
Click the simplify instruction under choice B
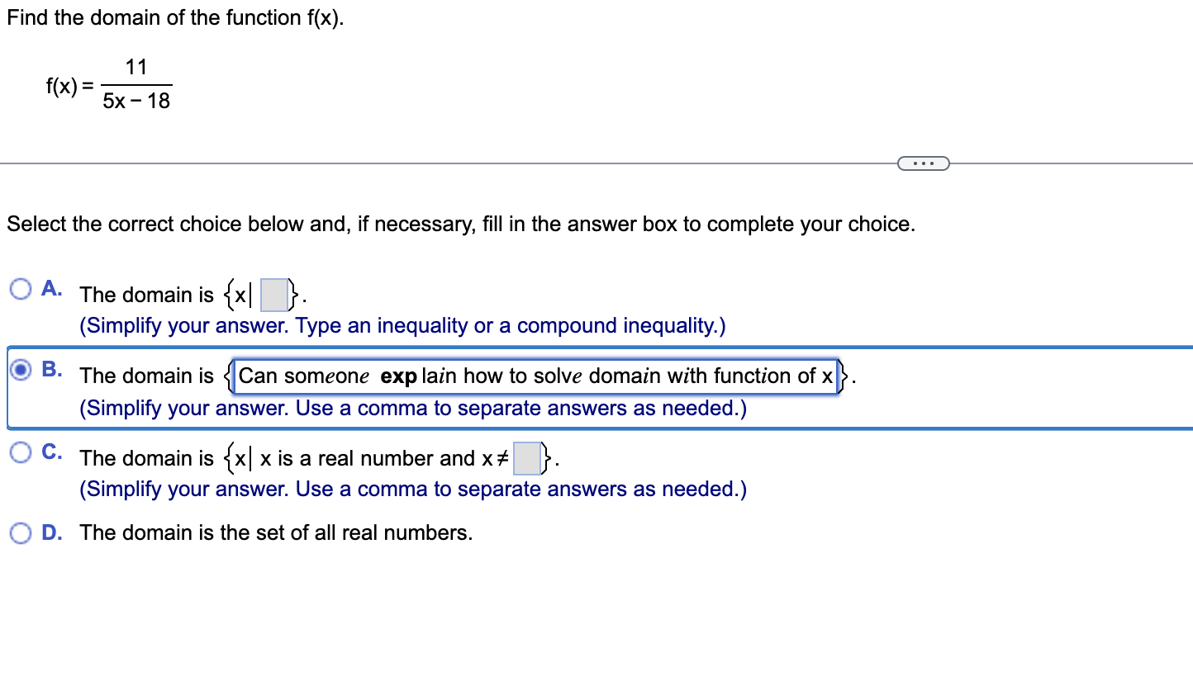pos(412,408)
